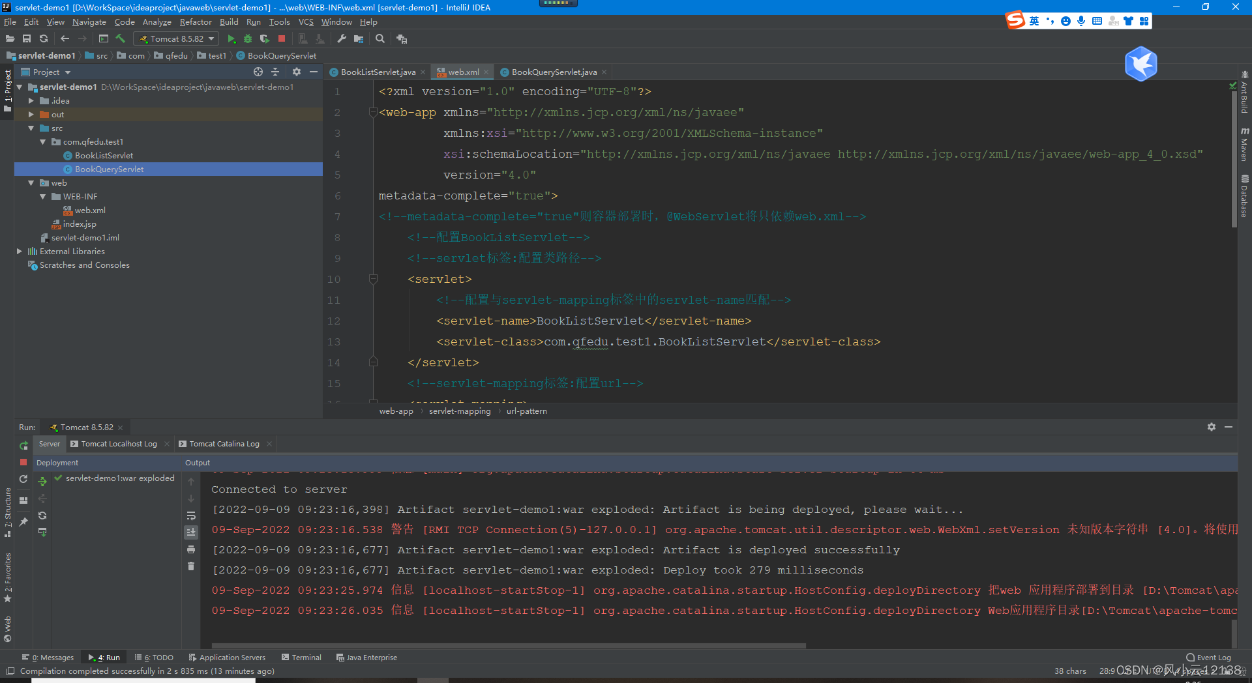This screenshot has height=683, width=1252.
Task: Start Debug mode with the bug icon
Action: pyautogui.click(x=248, y=38)
